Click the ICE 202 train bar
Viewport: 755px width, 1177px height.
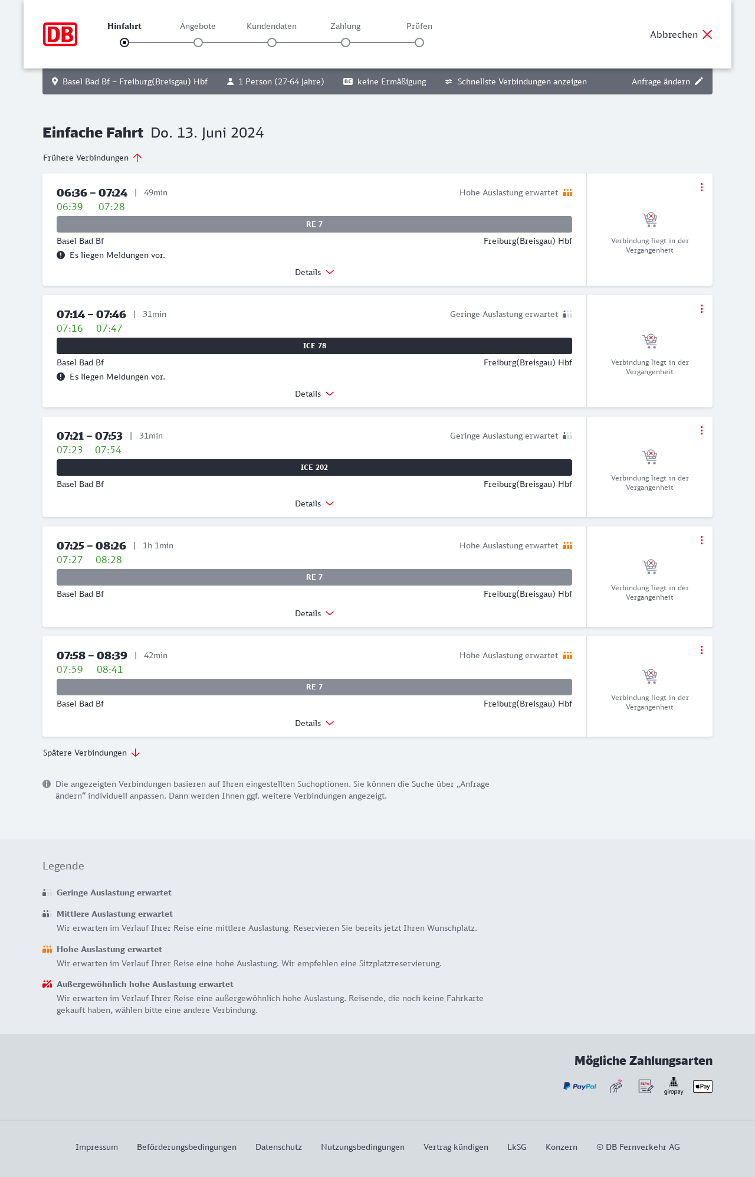314,467
